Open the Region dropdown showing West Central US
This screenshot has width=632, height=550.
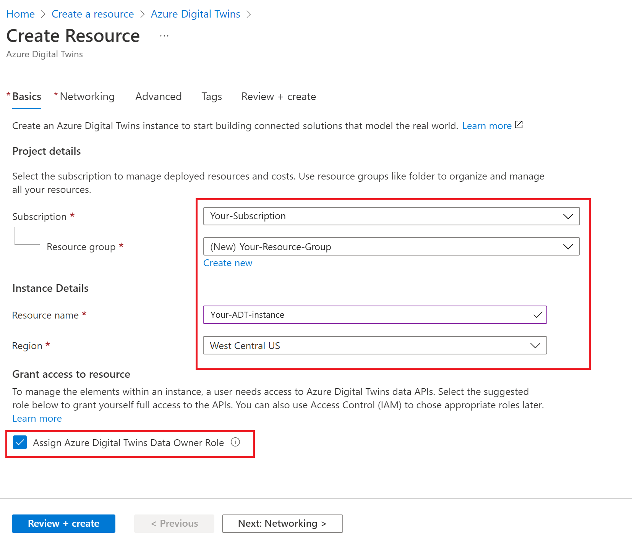(x=535, y=345)
